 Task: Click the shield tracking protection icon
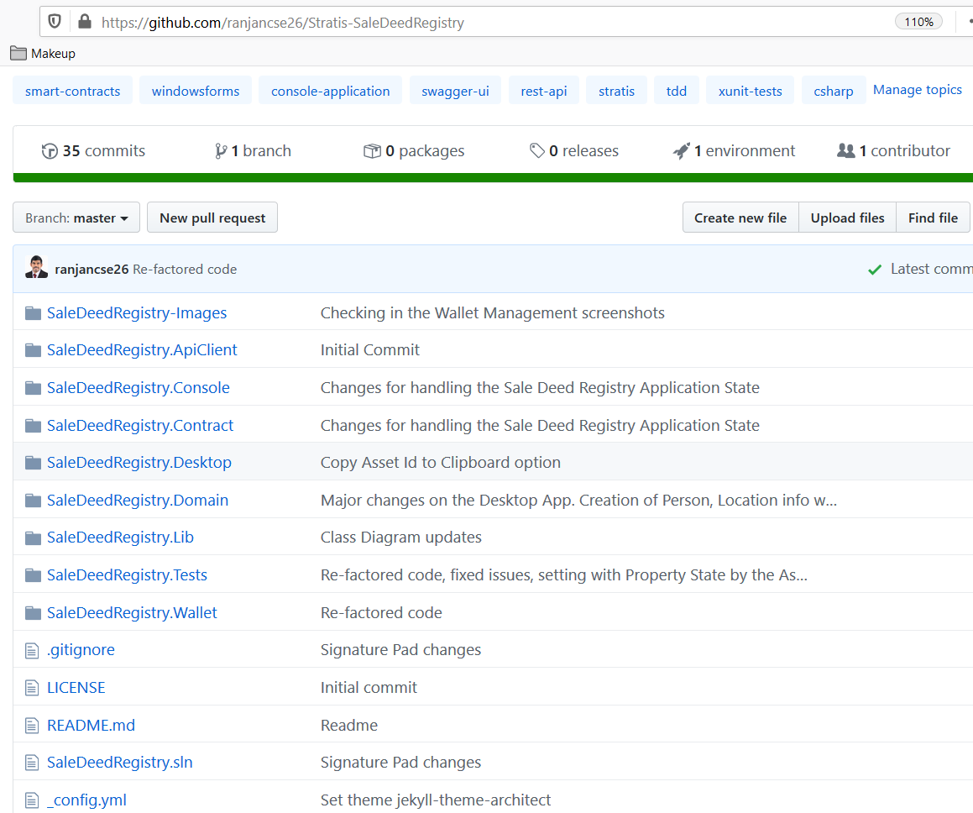pos(55,22)
